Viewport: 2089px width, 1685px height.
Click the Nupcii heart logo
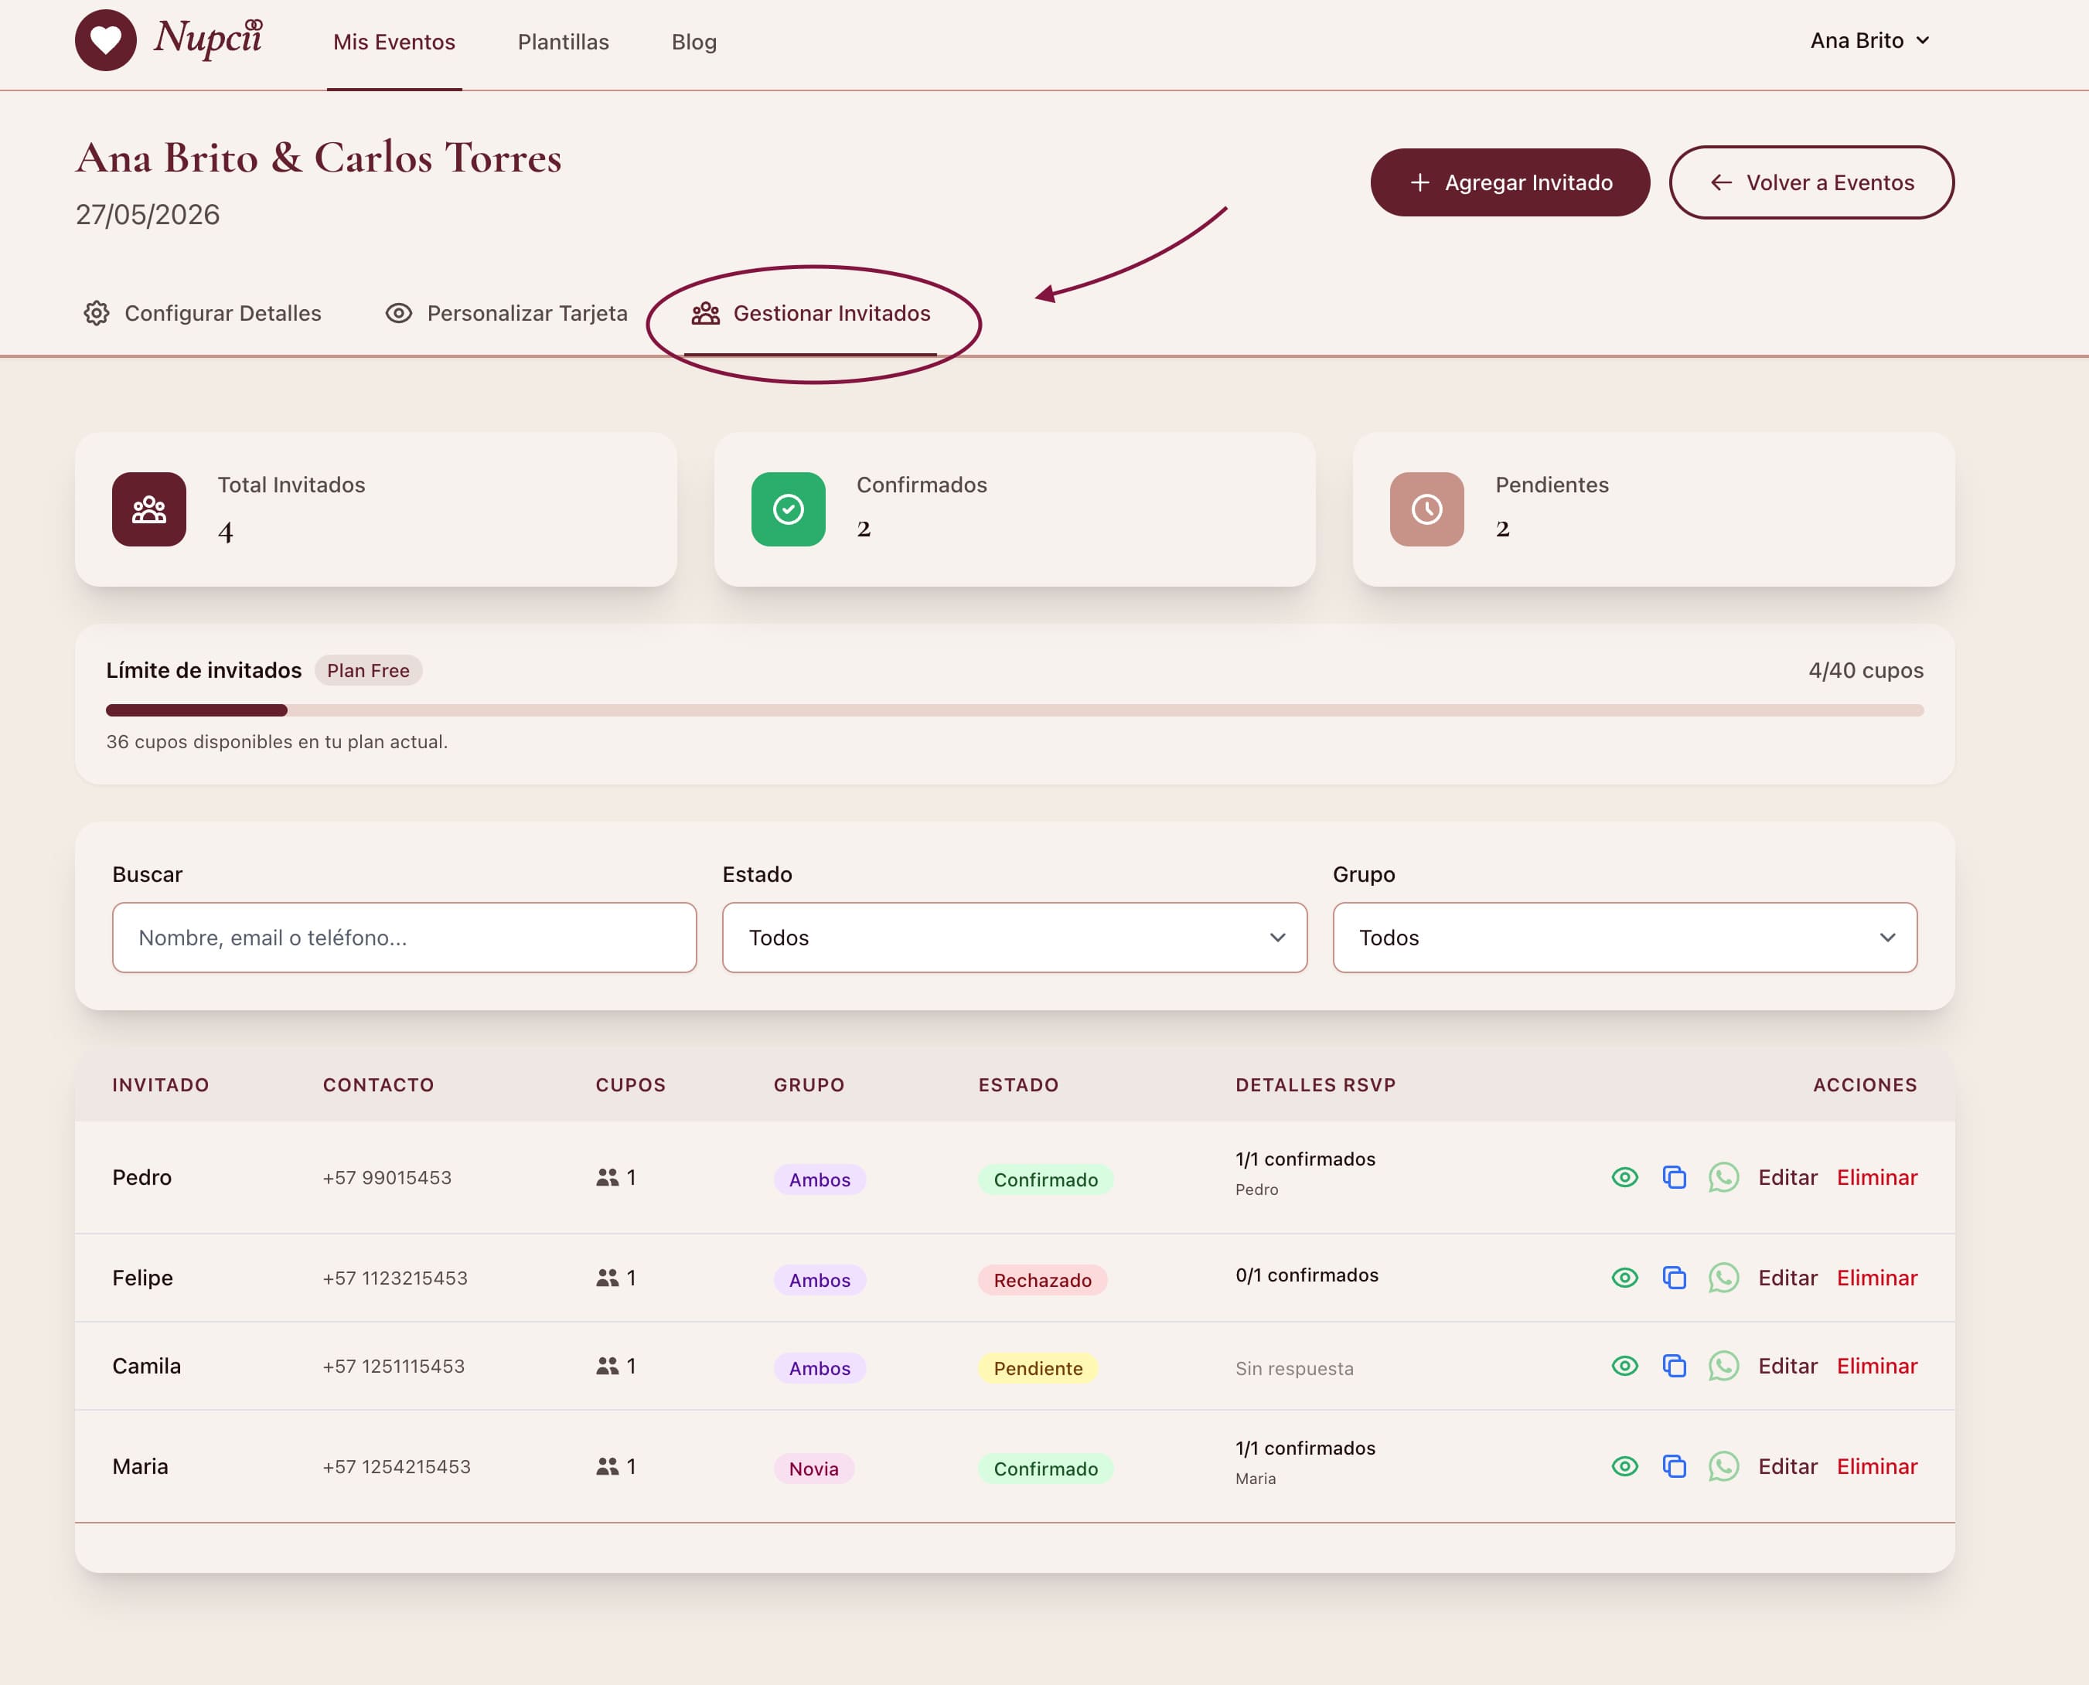[106, 41]
